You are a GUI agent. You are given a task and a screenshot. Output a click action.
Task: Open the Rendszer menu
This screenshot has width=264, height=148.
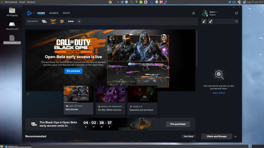coord(31,2)
